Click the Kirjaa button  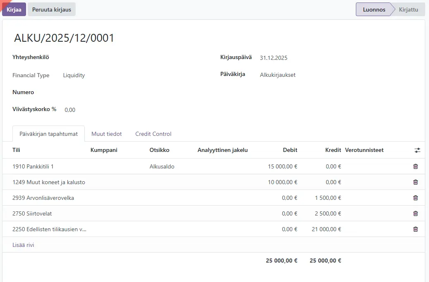(x=14, y=9)
